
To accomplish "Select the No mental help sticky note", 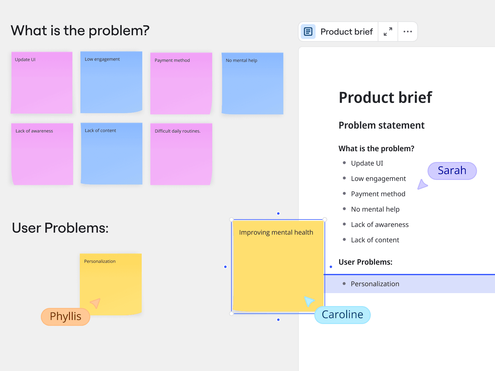I will (252, 83).
